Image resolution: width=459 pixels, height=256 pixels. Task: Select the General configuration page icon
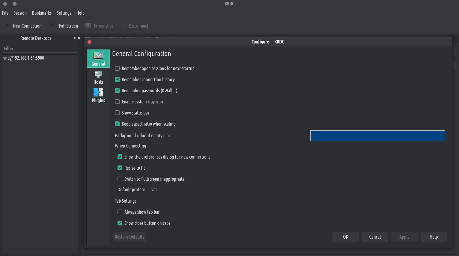coord(98,56)
